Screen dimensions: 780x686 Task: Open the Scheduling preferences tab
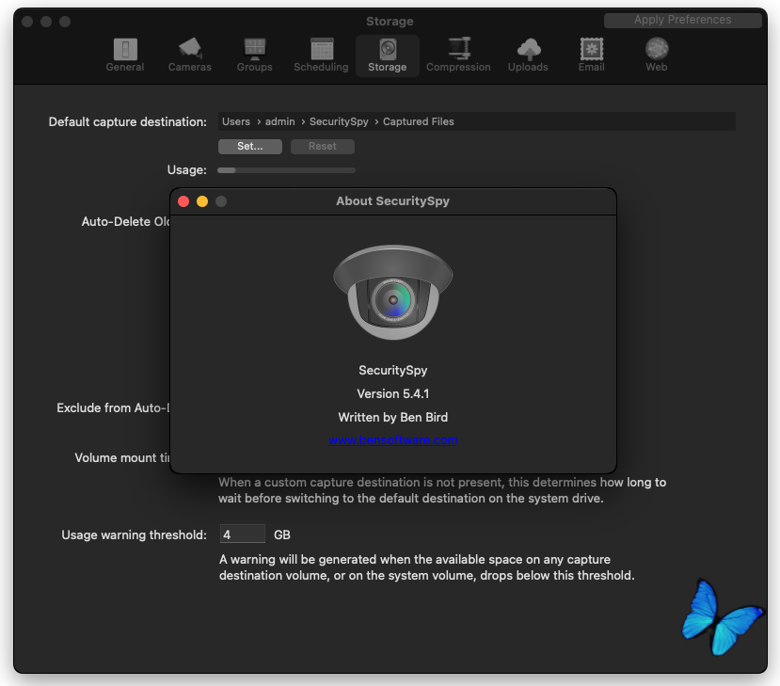(321, 56)
